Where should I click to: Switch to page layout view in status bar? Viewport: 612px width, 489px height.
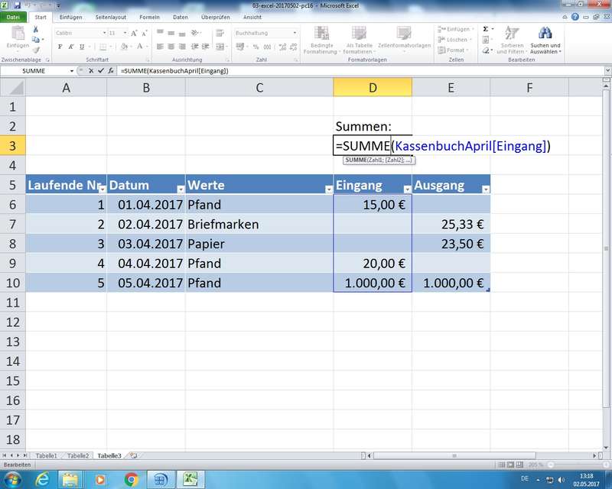tap(510, 465)
